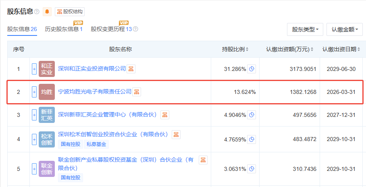Viewport: 366px width, 187px height.
Task: Sort by the 认缴出资日期 column header
Action: click(x=341, y=49)
